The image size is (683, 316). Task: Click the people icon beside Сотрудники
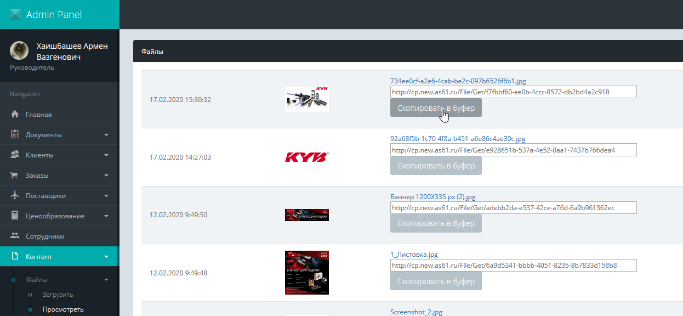[x=15, y=236]
